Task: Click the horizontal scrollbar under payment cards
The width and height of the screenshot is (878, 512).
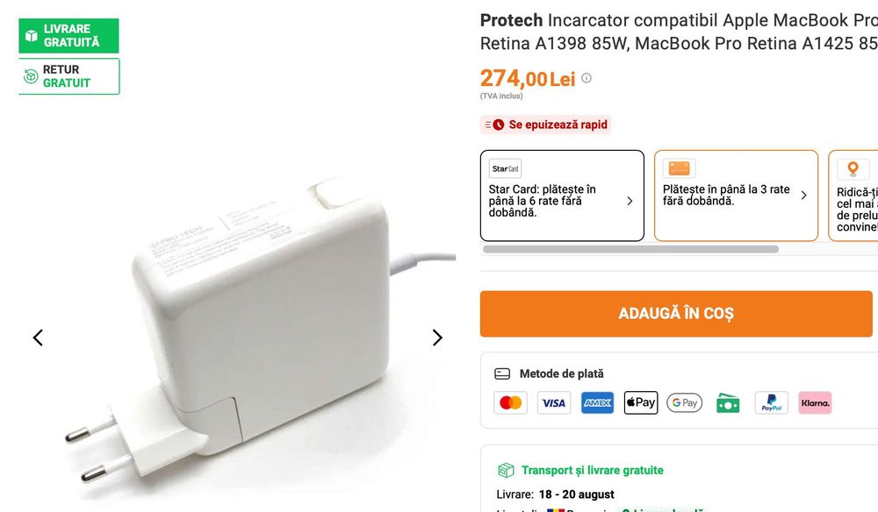Action: (x=630, y=250)
